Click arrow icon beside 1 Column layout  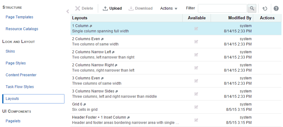(x=91, y=26)
